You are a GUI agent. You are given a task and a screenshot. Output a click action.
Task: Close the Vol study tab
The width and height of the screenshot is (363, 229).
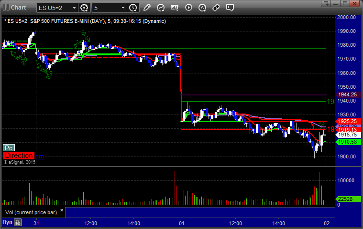click(x=62, y=210)
